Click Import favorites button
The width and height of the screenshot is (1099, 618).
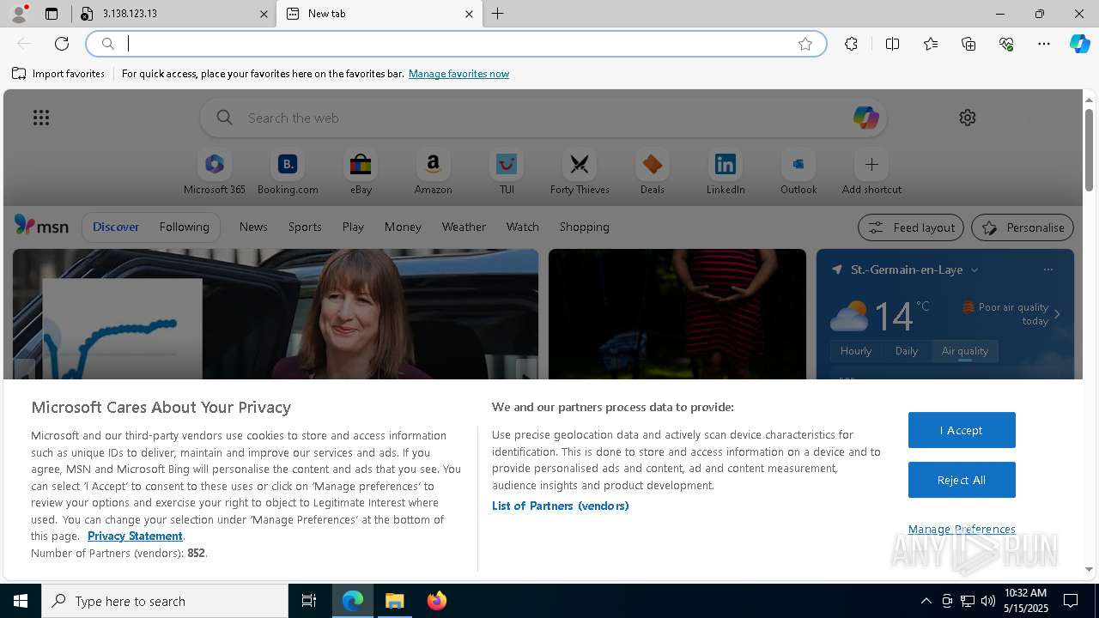[x=58, y=74]
